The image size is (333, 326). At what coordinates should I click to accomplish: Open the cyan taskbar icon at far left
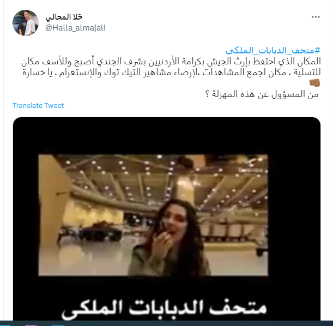point(5,325)
